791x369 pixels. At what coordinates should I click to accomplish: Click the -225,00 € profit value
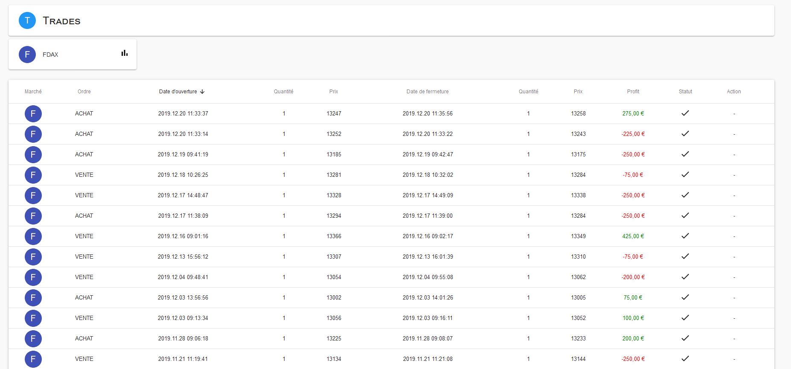pos(633,134)
